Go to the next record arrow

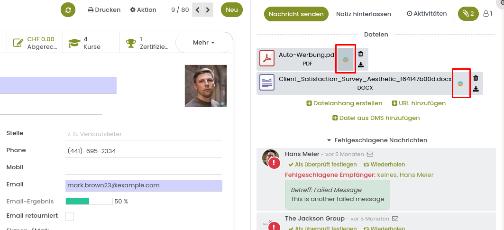[x=208, y=10]
